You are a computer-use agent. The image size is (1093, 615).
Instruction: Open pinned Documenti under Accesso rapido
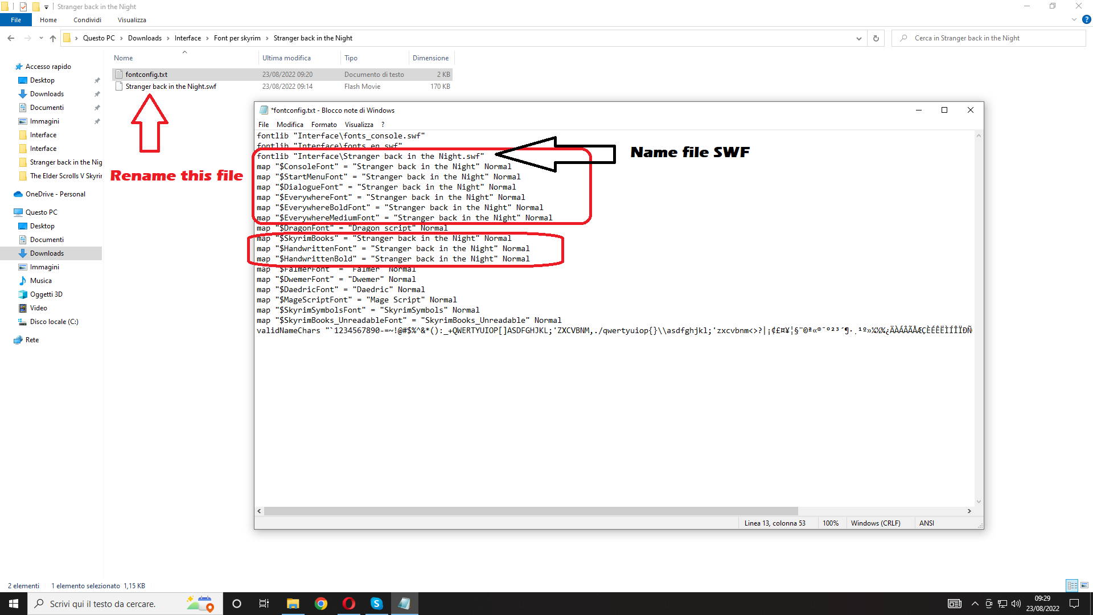tap(47, 108)
